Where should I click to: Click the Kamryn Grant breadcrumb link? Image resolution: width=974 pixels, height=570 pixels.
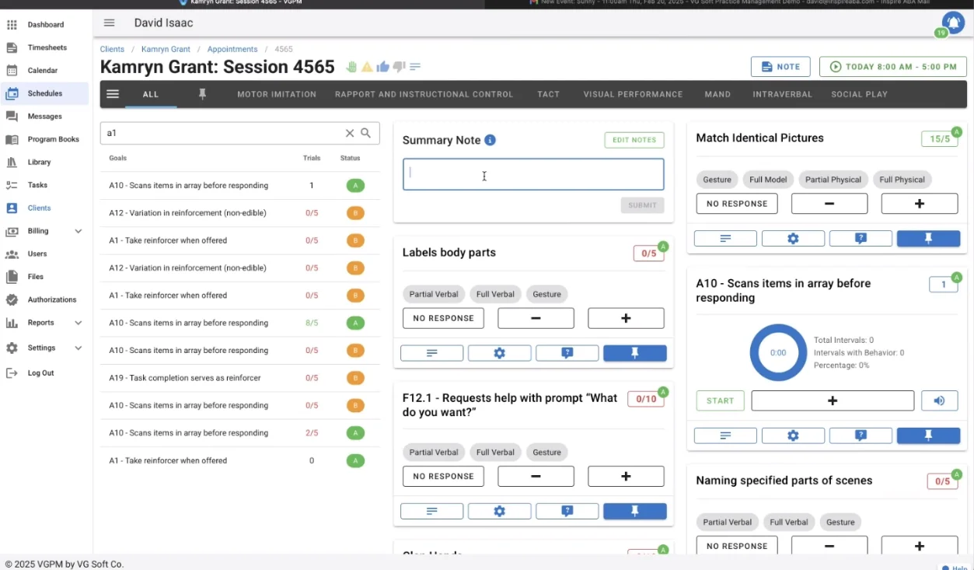(166, 49)
